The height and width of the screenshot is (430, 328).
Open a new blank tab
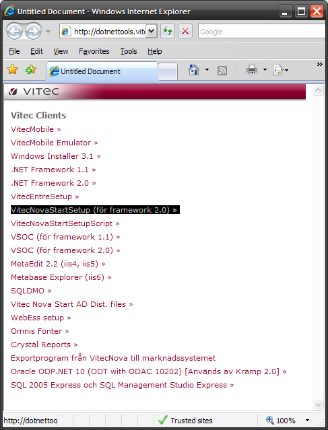coord(168,72)
